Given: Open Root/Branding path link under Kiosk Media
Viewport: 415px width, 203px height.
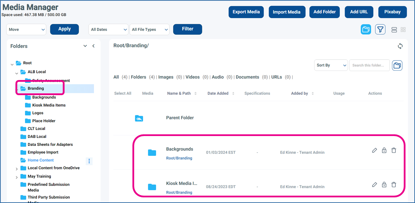Looking at the screenshot, I should tap(179, 192).
